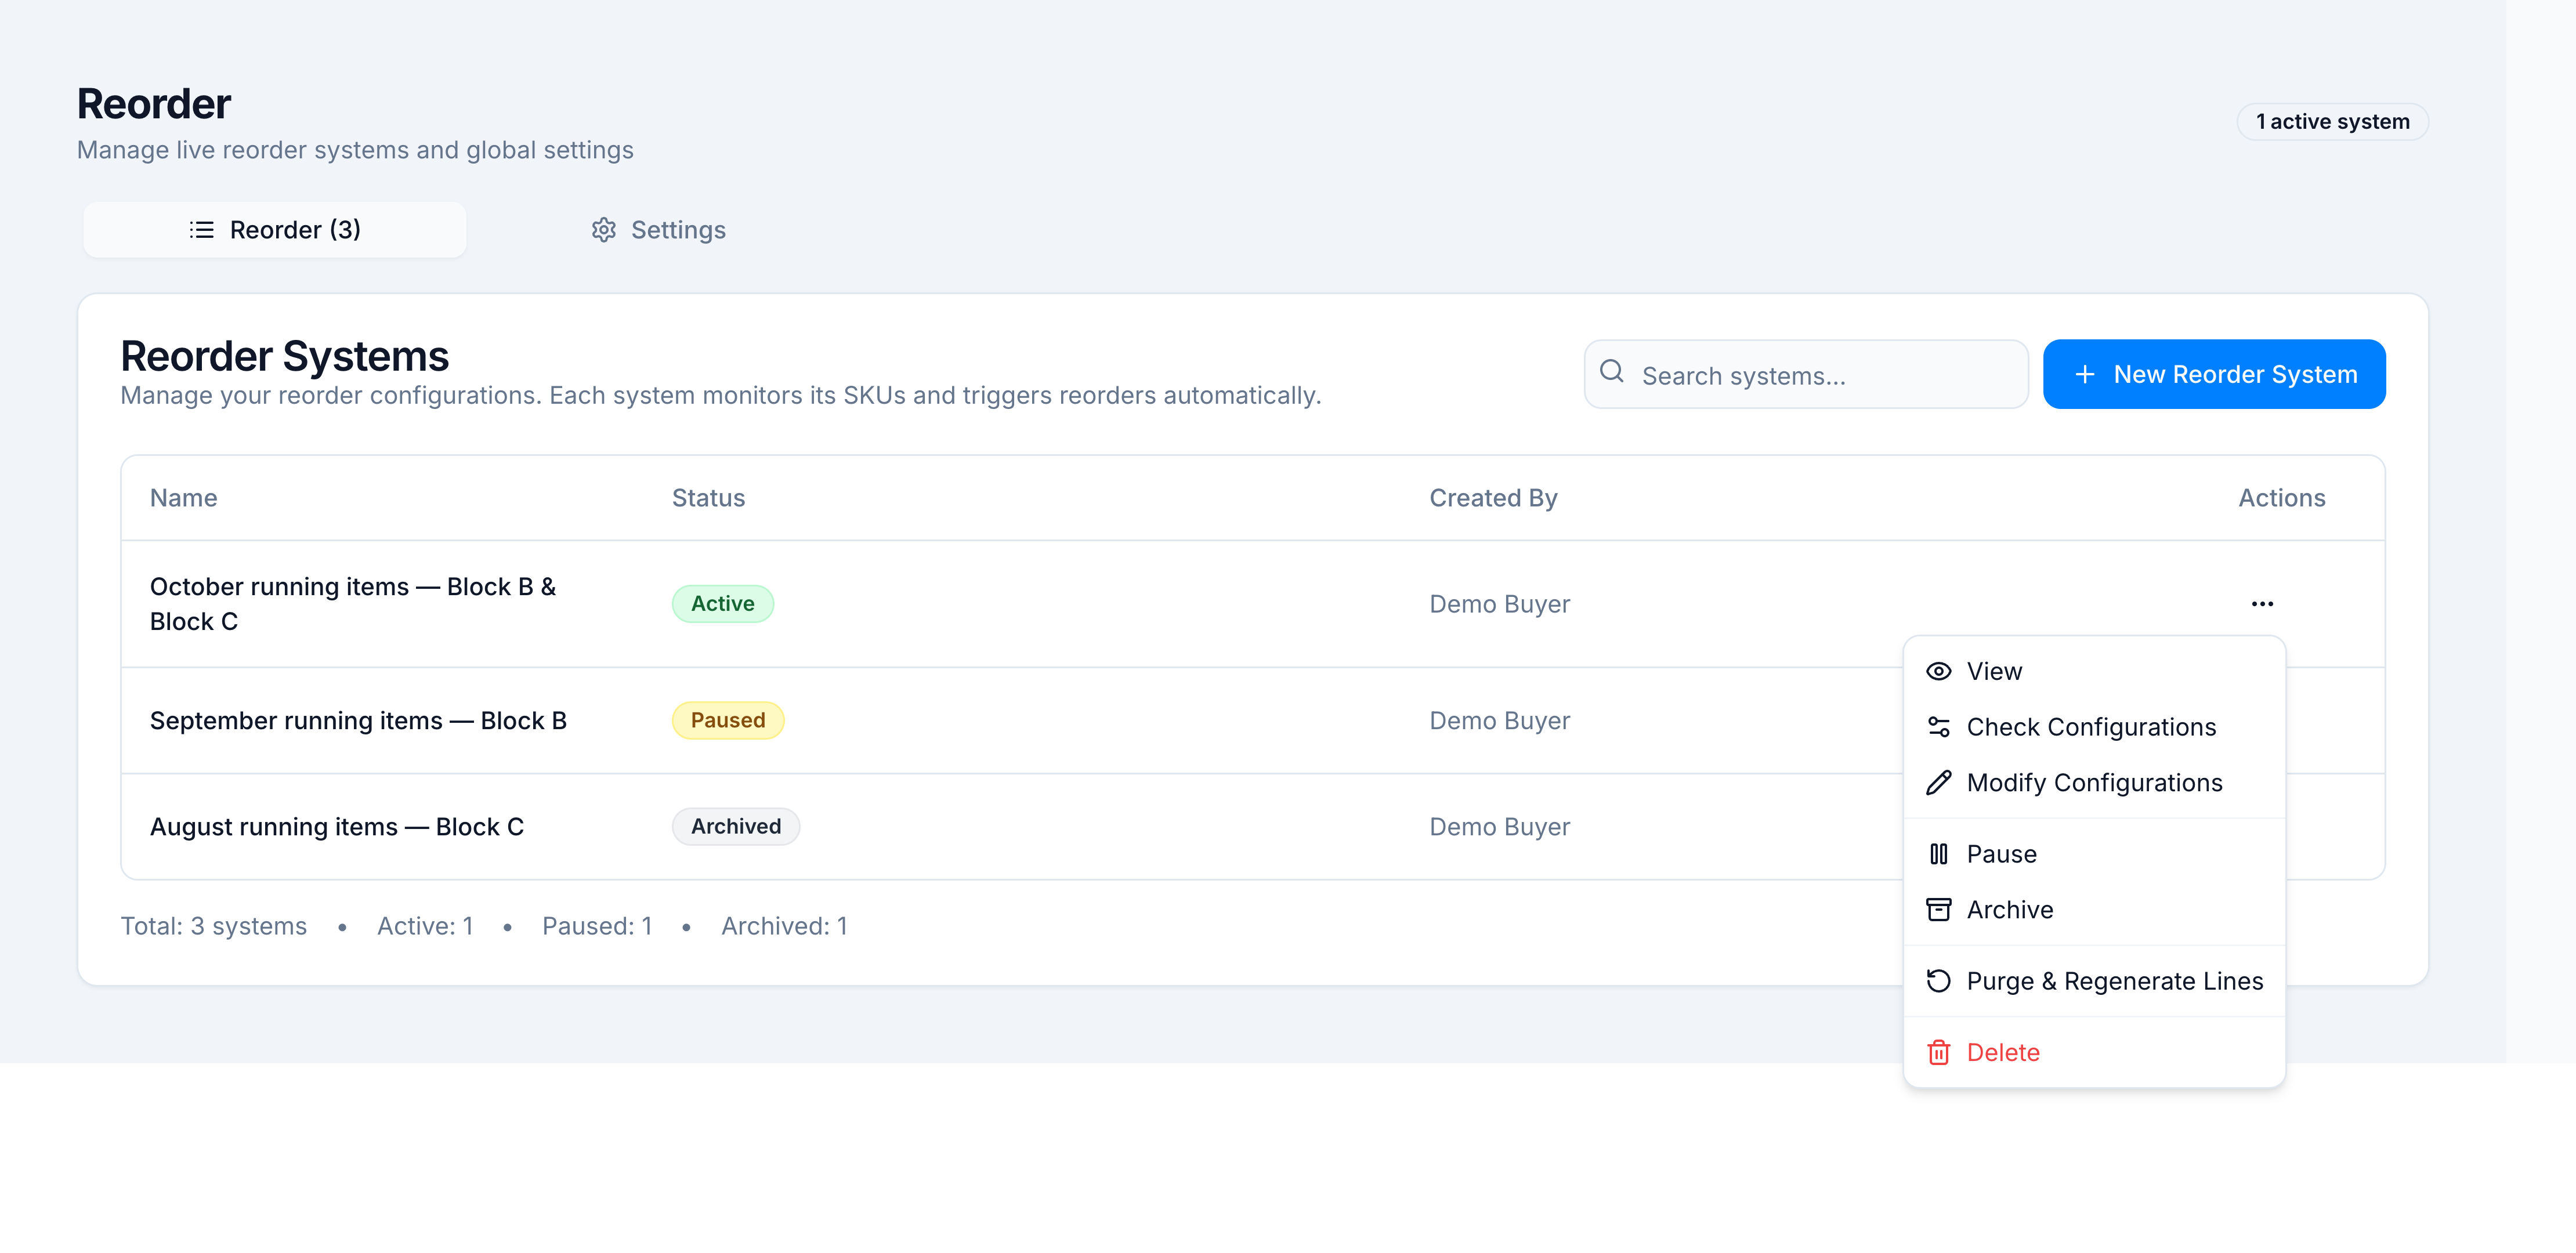Click the Status column header
Screen dimensions: 2576x1253
point(708,498)
